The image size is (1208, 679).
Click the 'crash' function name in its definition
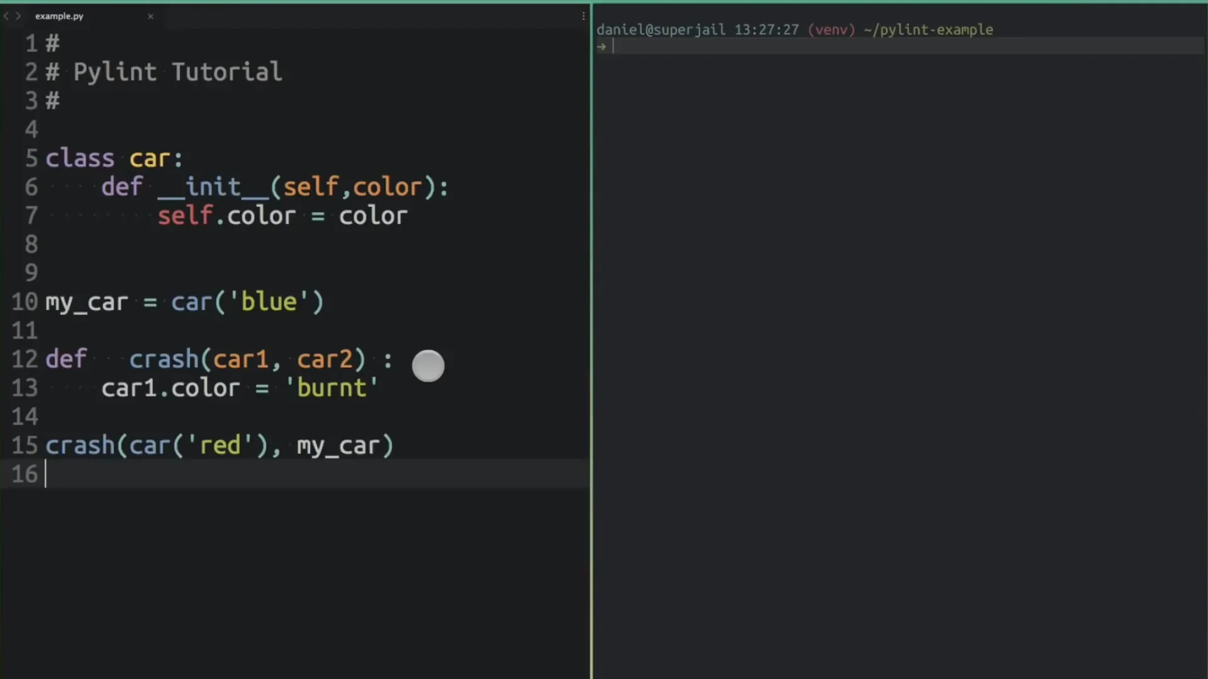click(x=164, y=360)
